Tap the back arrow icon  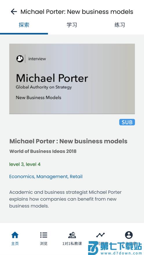14,12
